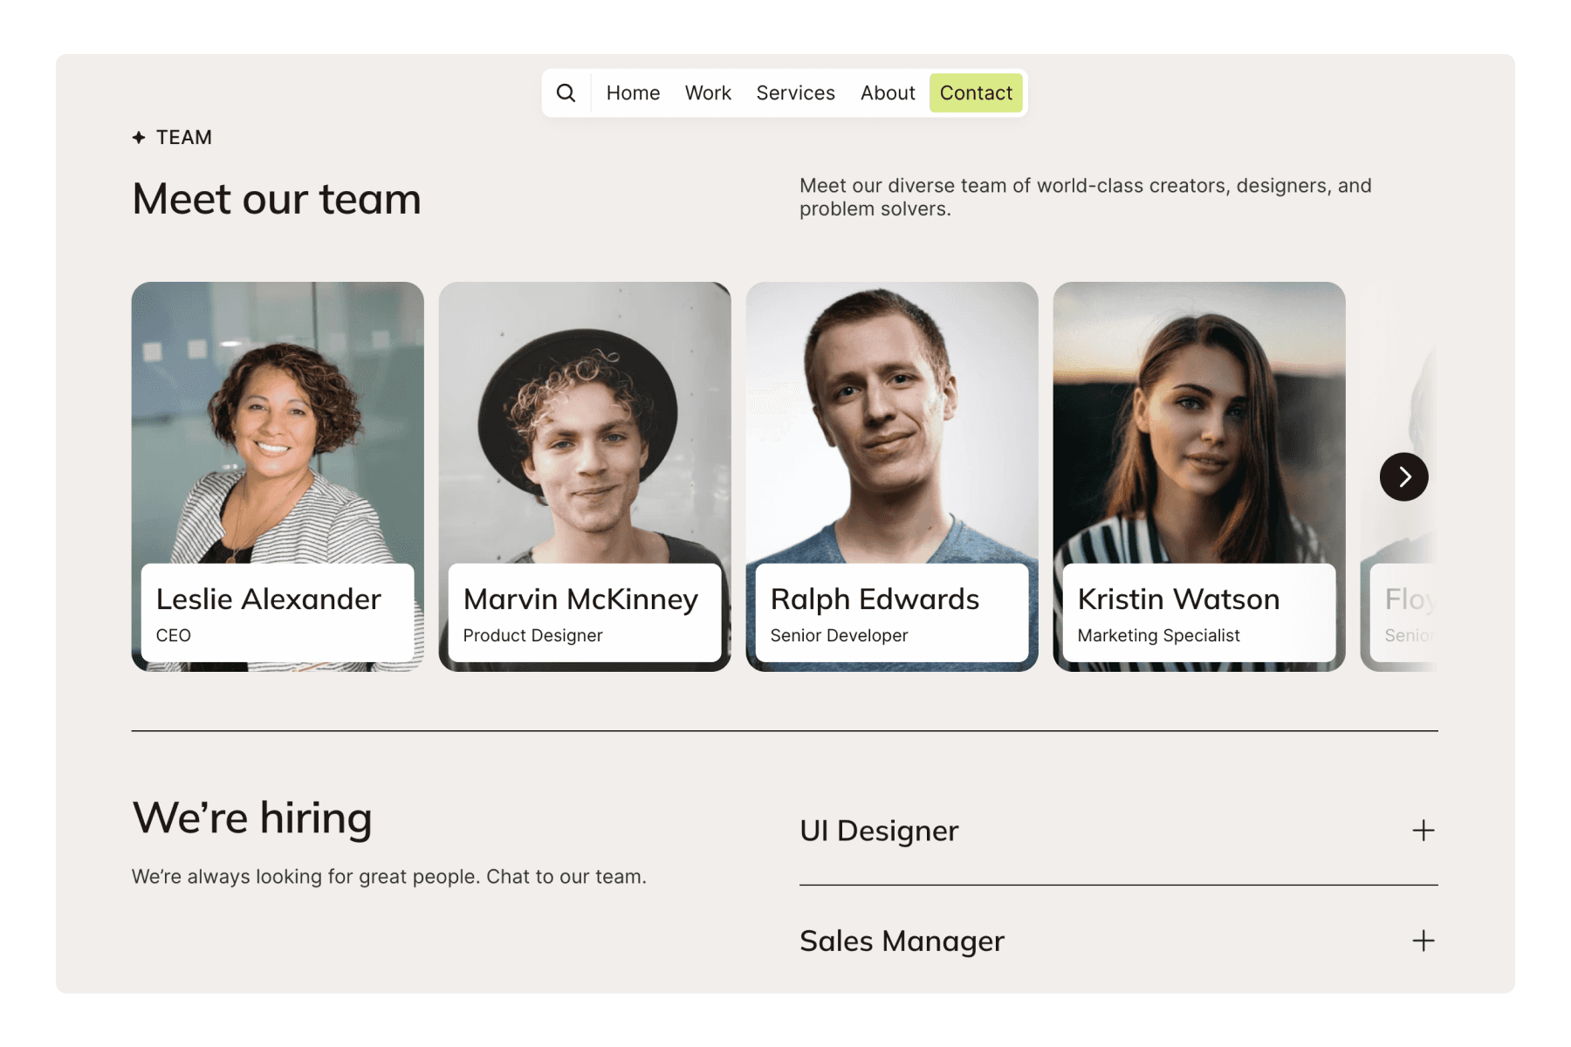Navigate to Services

(795, 92)
